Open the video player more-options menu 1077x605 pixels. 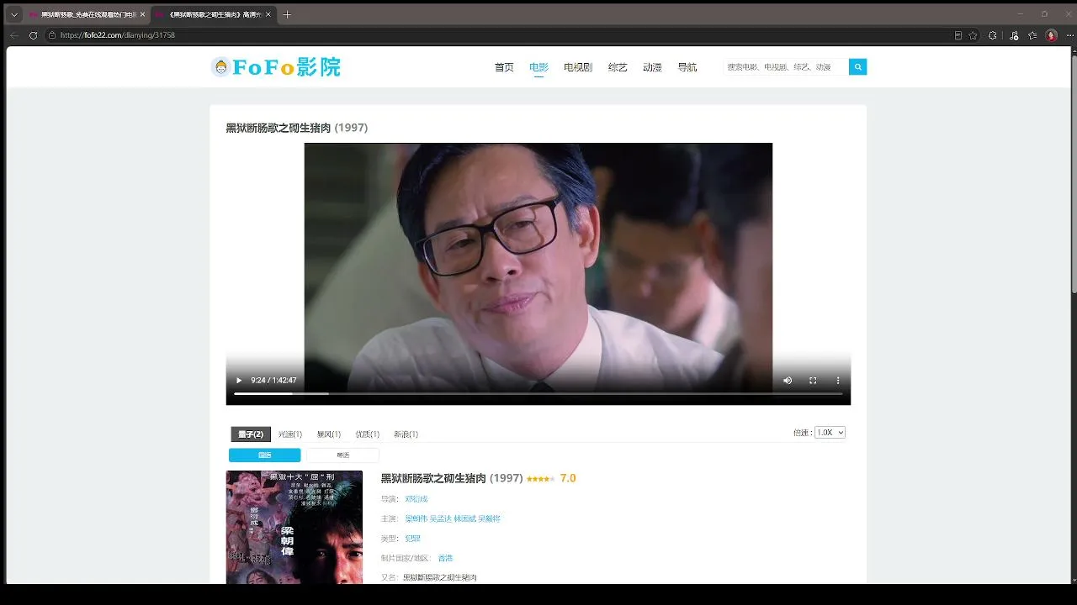(838, 381)
